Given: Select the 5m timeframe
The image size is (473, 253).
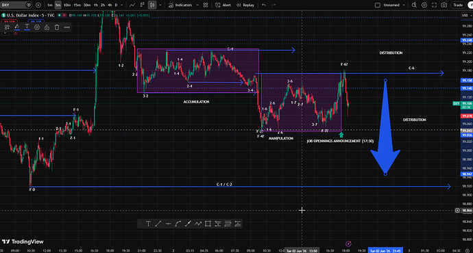Looking at the screenshot, I should [x=58, y=5].
